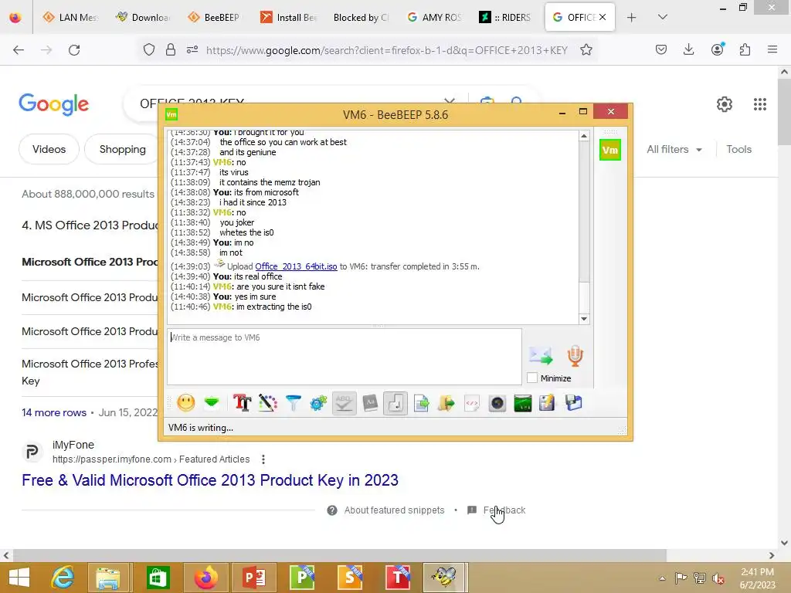This screenshot has height=593, width=791.
Task: Click About featured snippets link
Action: tap(394, 510)
